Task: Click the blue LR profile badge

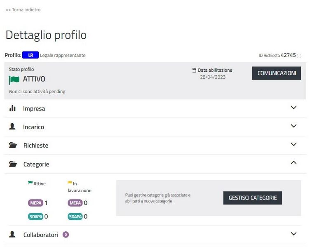Action: (30, 55)
